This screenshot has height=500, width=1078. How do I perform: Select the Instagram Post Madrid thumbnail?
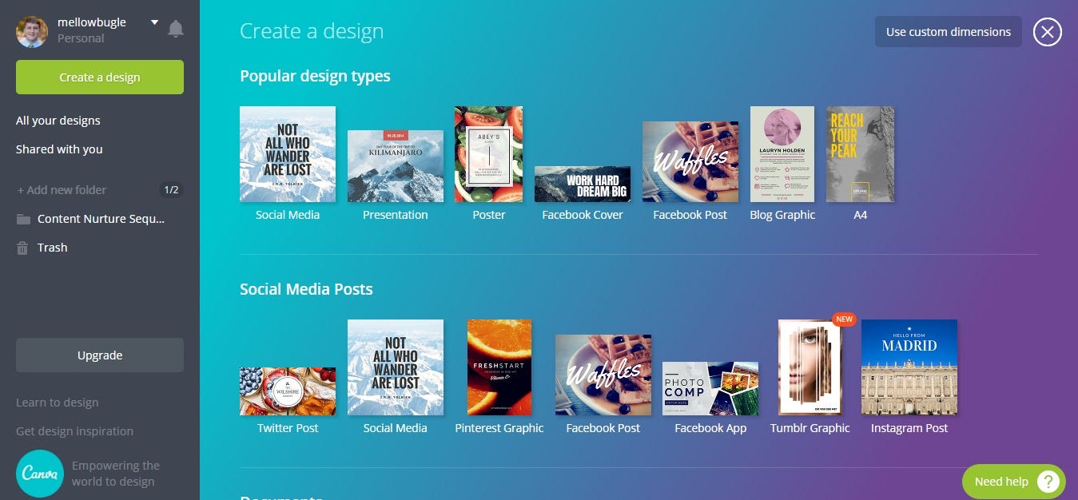[909, 367]
